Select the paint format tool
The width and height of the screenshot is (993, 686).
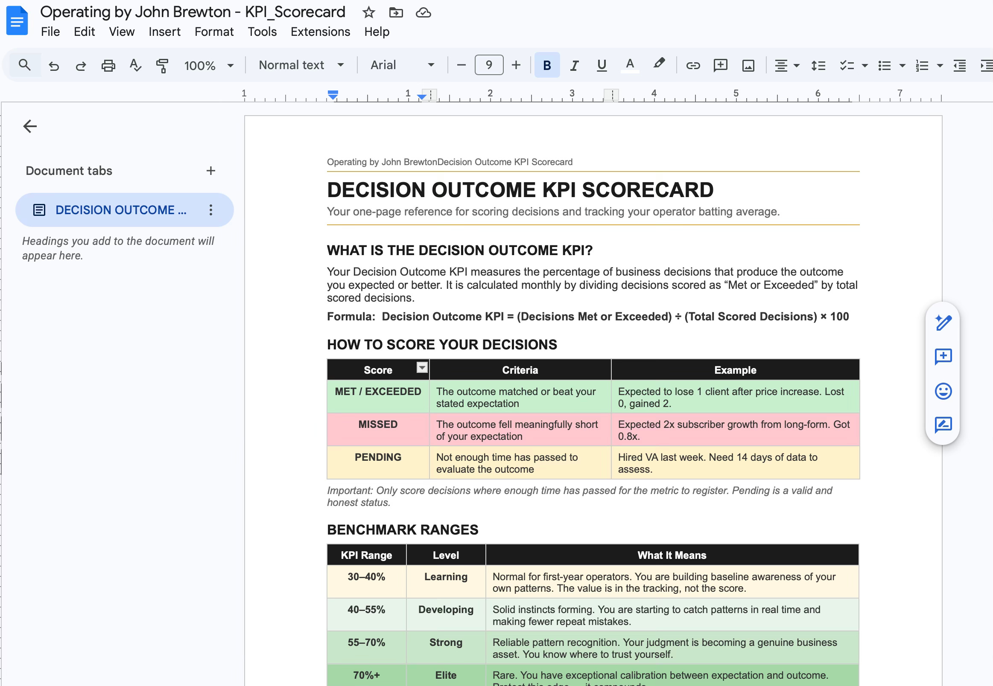(x=162, y=65)
